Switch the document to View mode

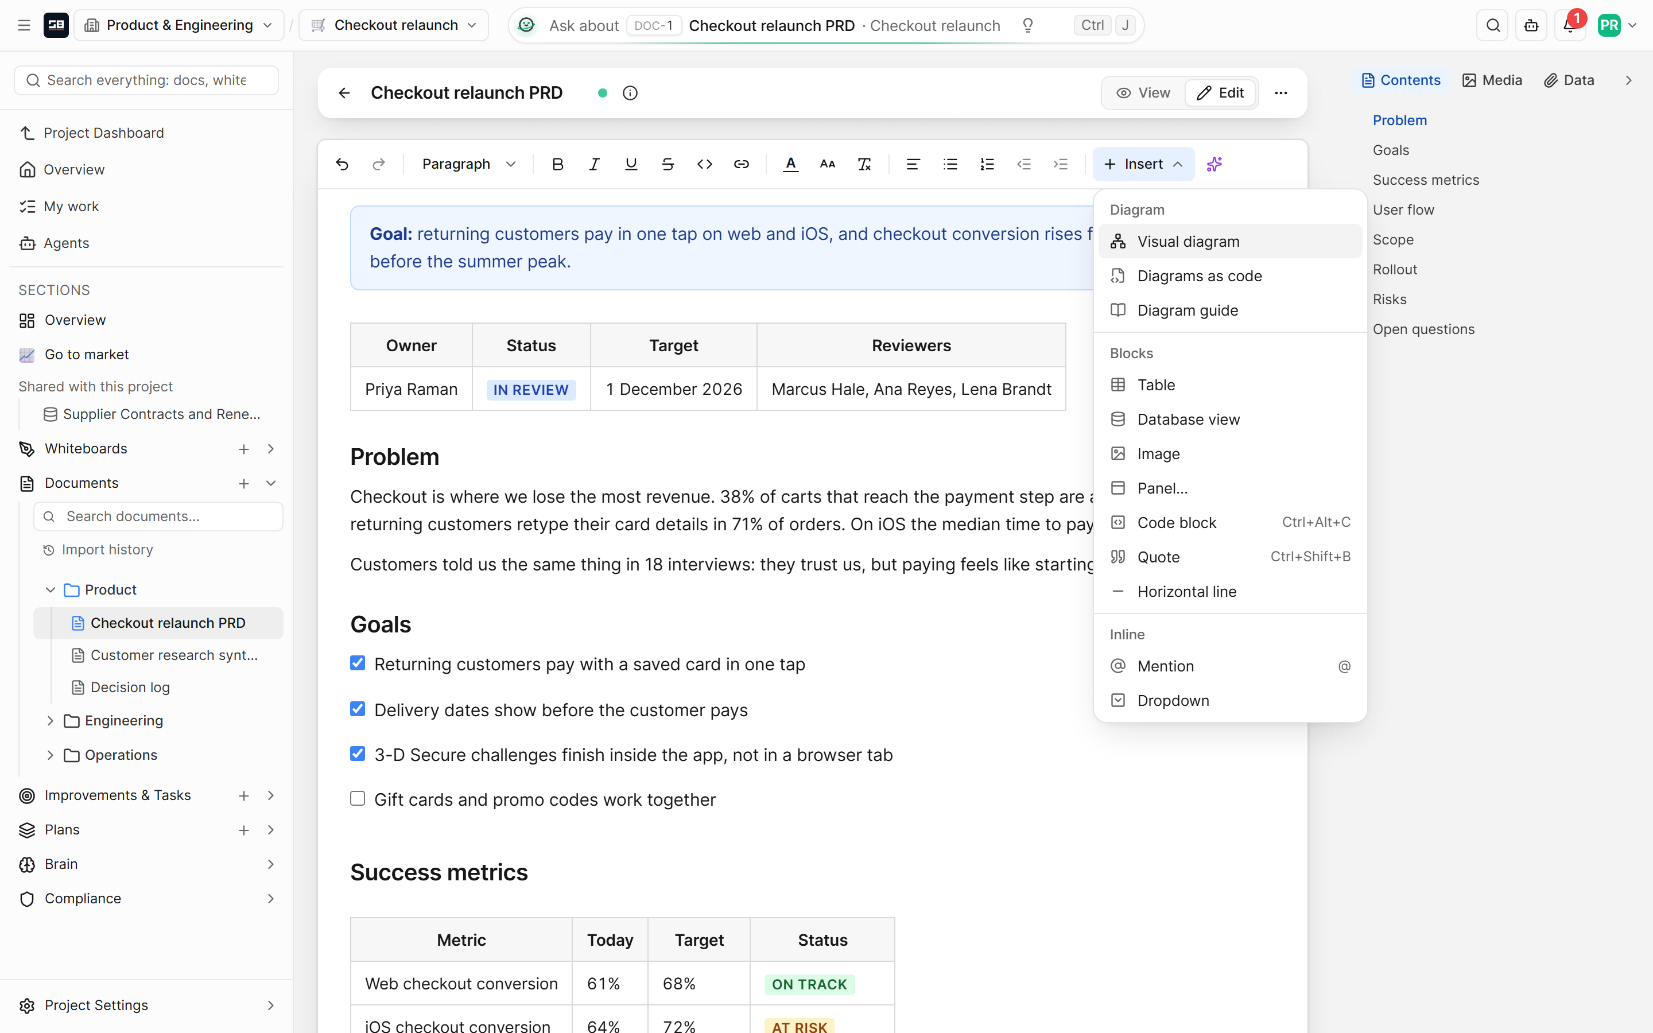click(1143, 93)
